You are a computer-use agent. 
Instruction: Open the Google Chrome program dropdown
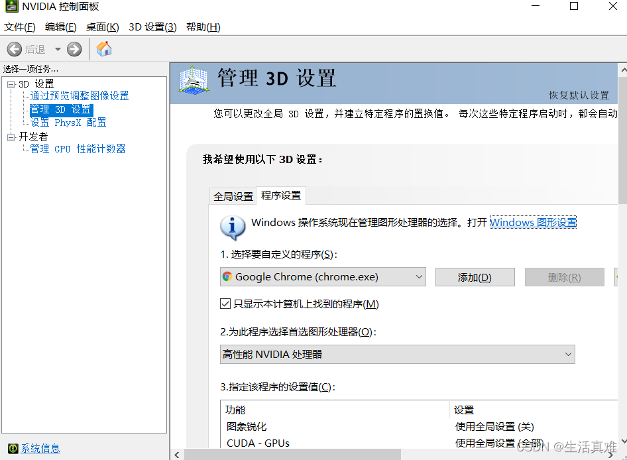pyautogui.click(x=323, y=277)
